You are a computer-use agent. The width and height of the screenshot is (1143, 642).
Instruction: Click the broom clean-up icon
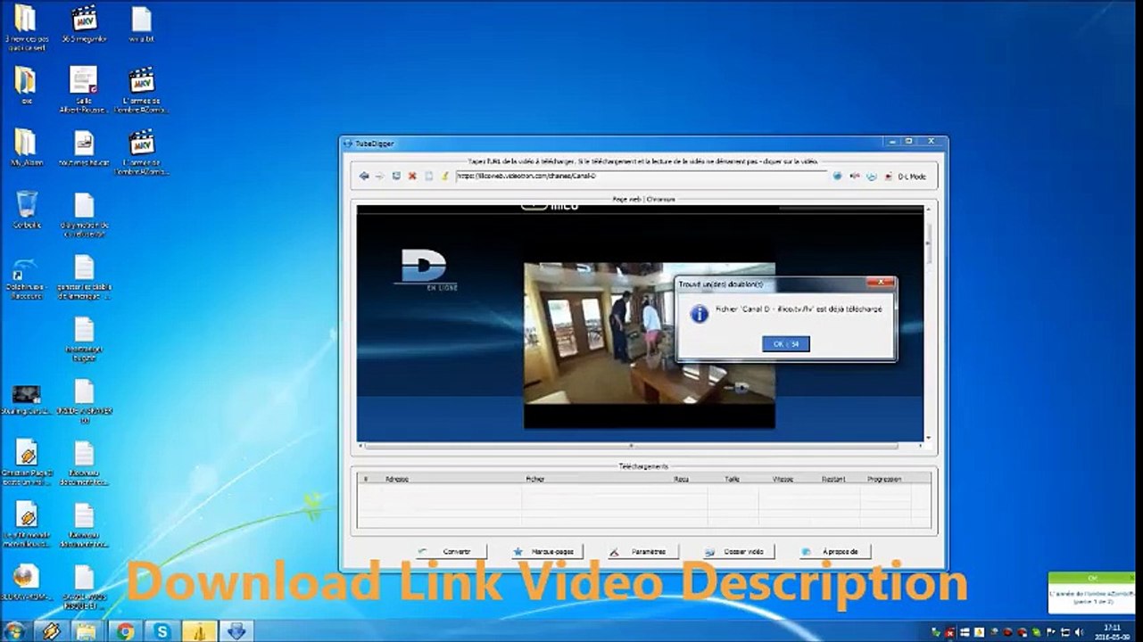444,177
